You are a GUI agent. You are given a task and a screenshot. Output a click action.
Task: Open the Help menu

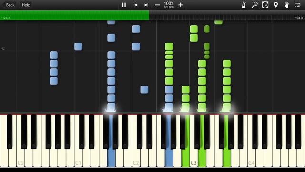coord(26,5)
